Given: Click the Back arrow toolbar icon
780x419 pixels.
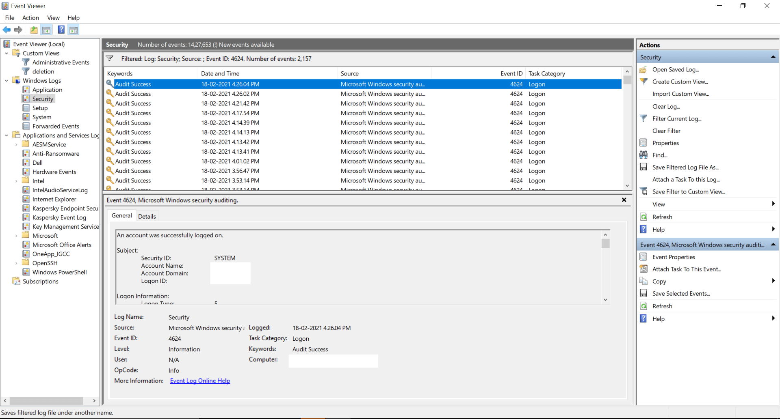Looking at the screenshot, I should click(x=7, y=30).
